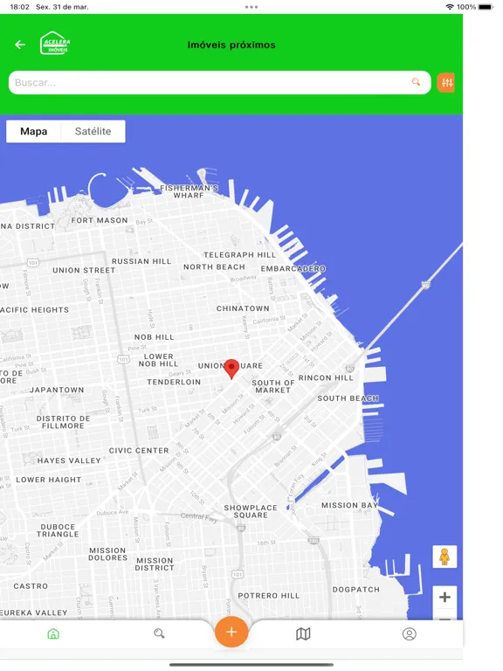
Task: Click the Mission Dolores label
Action: [107, 554]
